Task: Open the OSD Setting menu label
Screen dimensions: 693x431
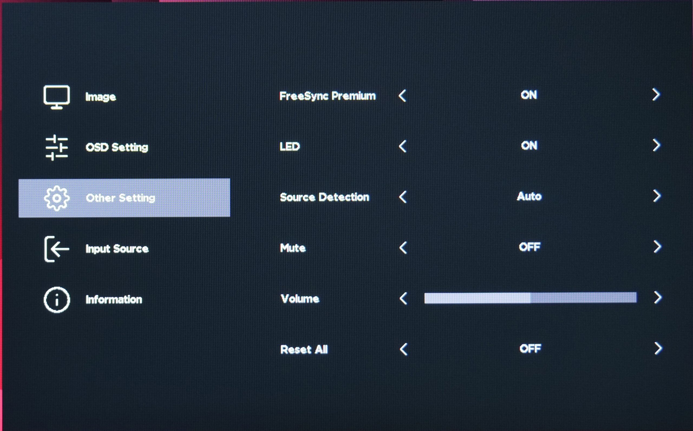Action: [117, 147]
